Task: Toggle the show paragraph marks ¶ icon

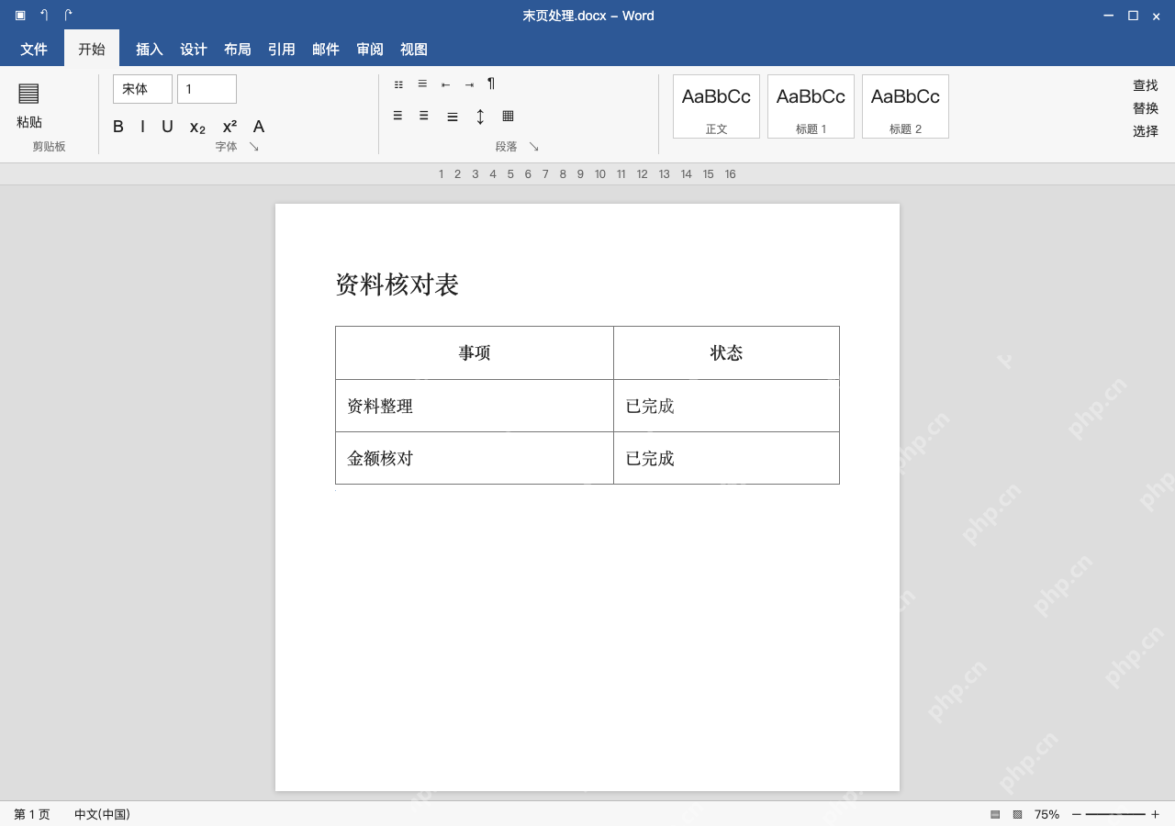Action: point(491,84)
